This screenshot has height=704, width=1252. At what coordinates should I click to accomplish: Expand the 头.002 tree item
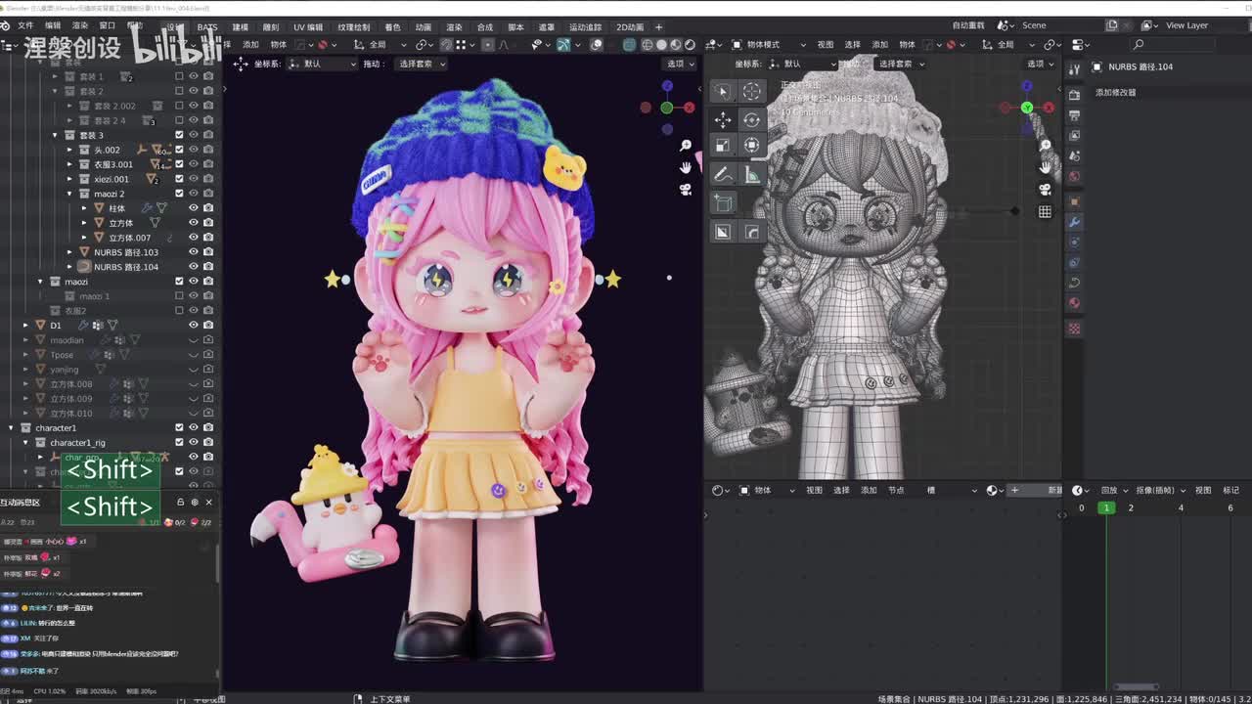point(69,150)
